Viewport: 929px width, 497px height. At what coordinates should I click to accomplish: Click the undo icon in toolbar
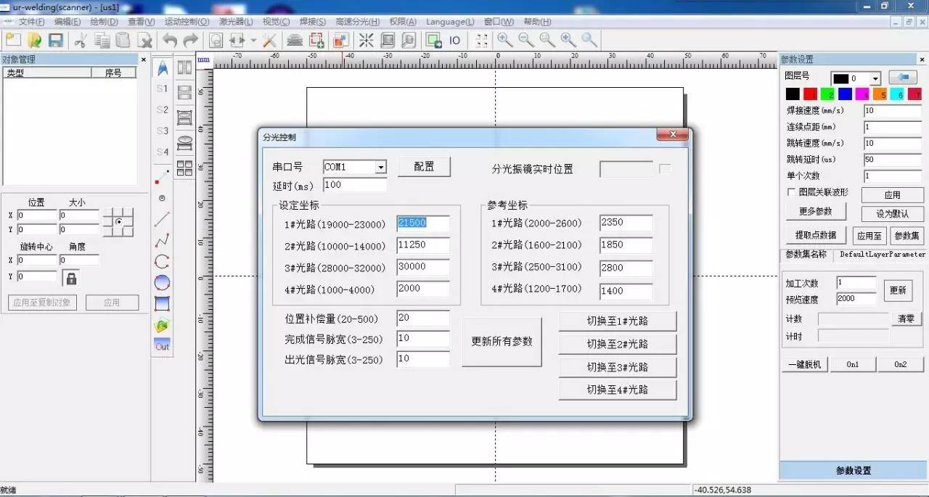tap(169, 41)
